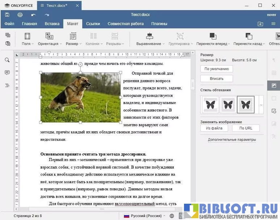Image resolution: width=280 pixels, height=220 pixels.
Task: Open the Comments icon in left sidebar
Action: click(x=7, y=73)
